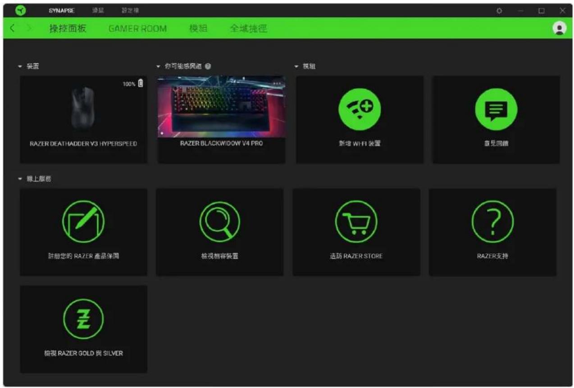Click the 造訪 RAZER STORE label

pyautogui.click(x=356, y=256)
